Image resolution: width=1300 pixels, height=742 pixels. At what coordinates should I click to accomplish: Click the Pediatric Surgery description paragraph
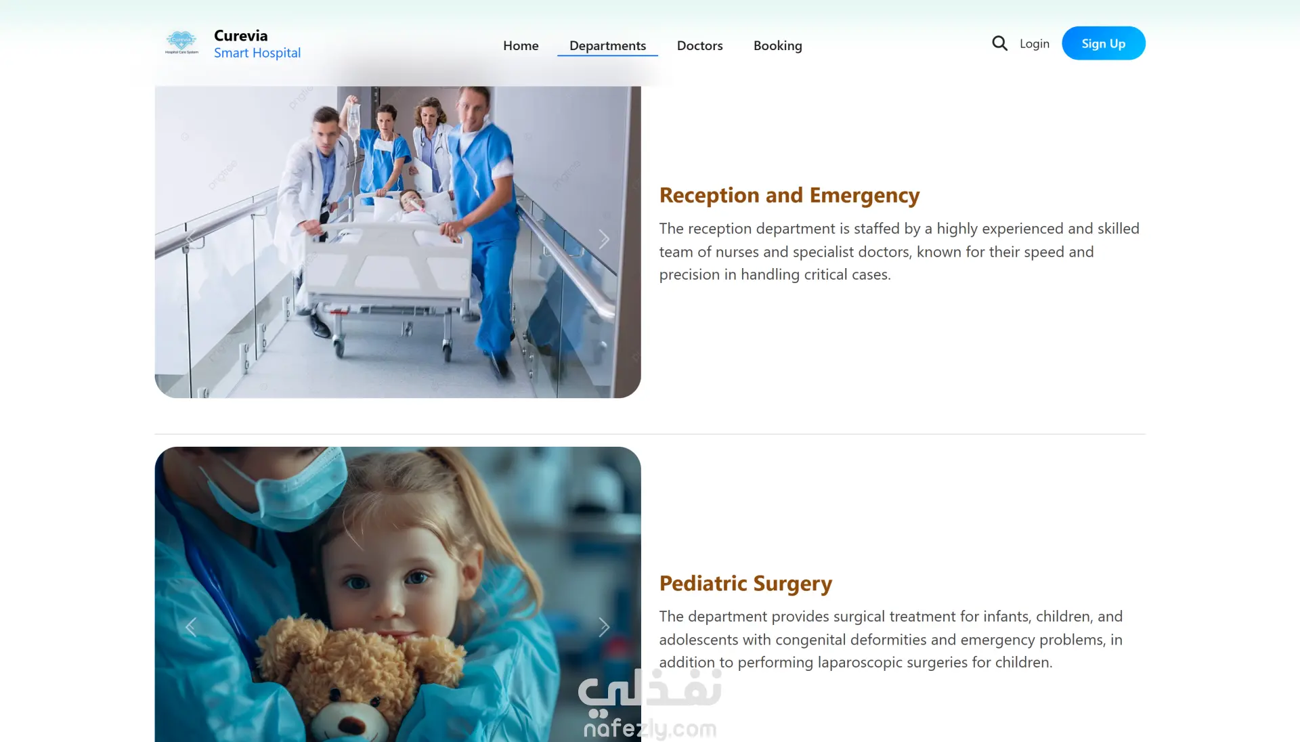(x=891, y=639)
